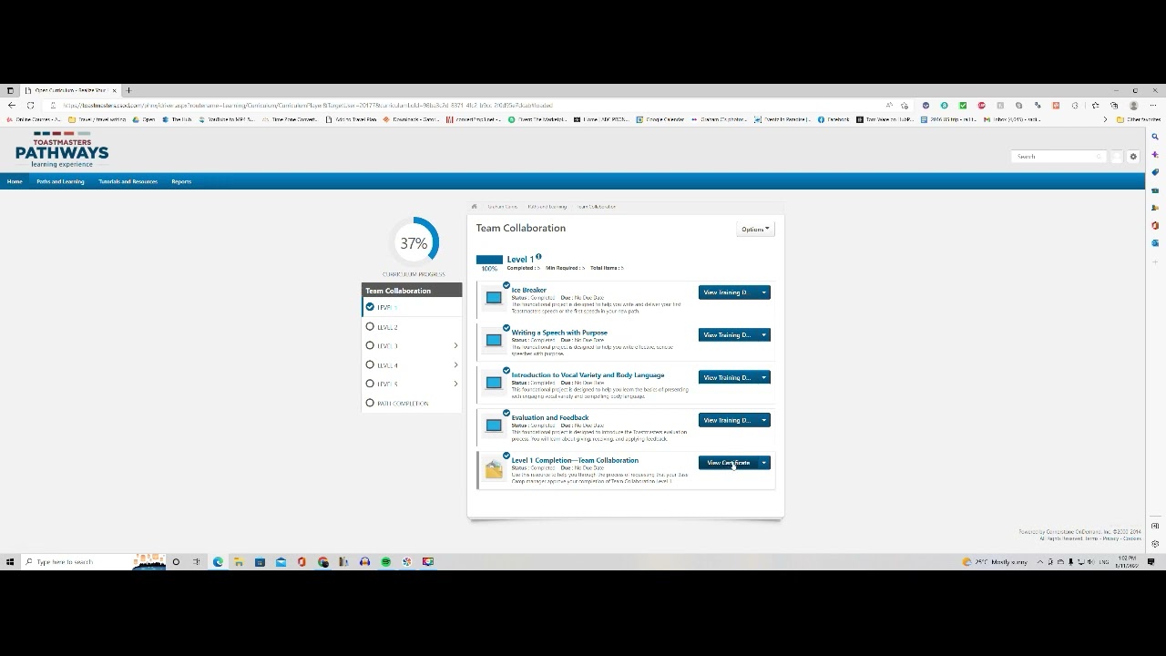Open the Outlook icon in Edge sidebar
The height and width of the screenshot is (656, 1166).
[x=1155, y=243]
